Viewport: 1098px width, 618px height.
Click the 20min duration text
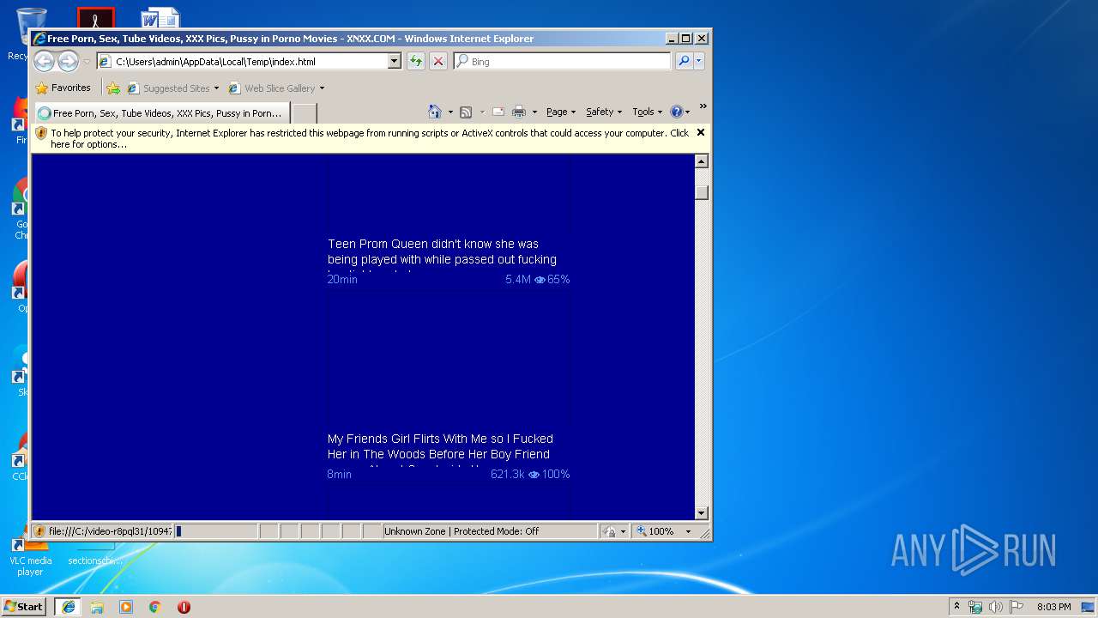click(x=342, y=279)
